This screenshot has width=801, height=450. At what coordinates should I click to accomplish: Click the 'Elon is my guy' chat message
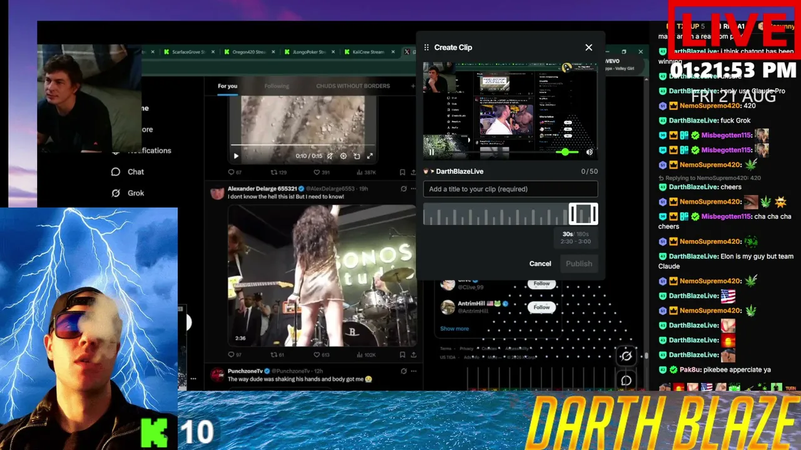(726, 261)
